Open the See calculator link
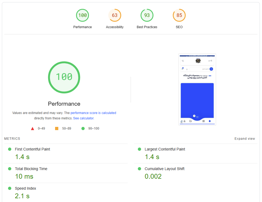The image size is (262, 202). (x=84, y=118)
